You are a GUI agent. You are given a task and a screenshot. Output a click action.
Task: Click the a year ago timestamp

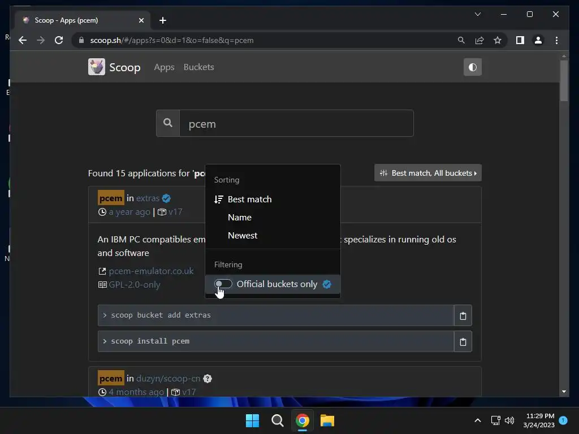(x=129, y=212)
